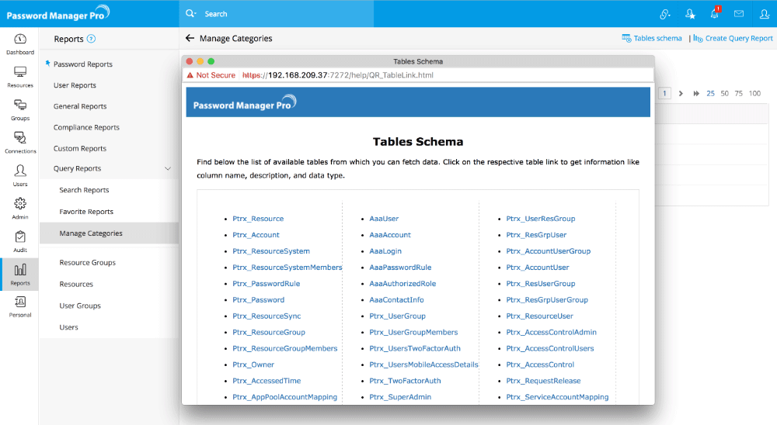Jump to last page in pagination
This screenshot has width=777, height=425.
[x=696, y=94]
